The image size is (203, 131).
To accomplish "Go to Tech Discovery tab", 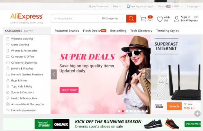I will [x=141, y=31].
